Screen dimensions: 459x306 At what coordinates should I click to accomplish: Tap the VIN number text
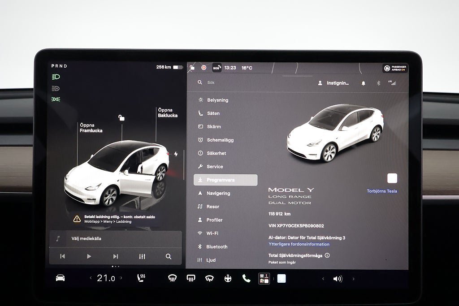(296, 226)
